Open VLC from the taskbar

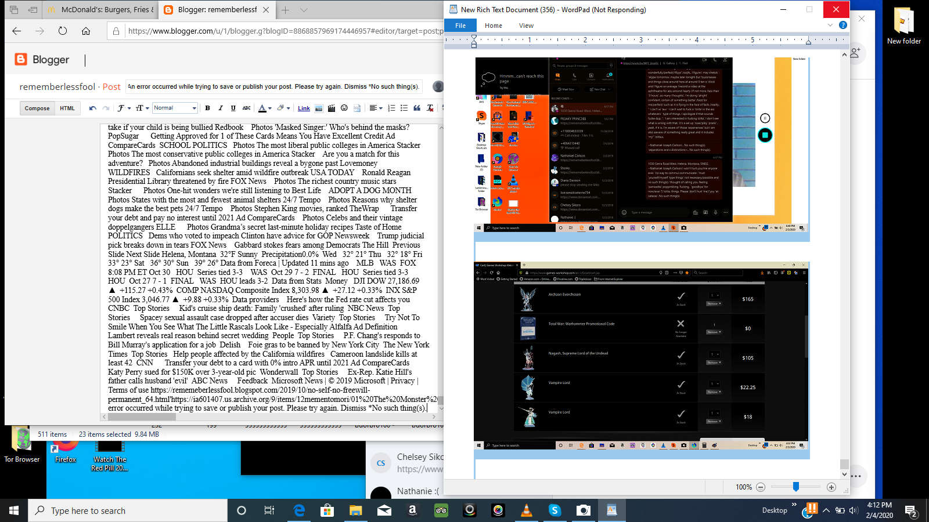tap(527, 510)
